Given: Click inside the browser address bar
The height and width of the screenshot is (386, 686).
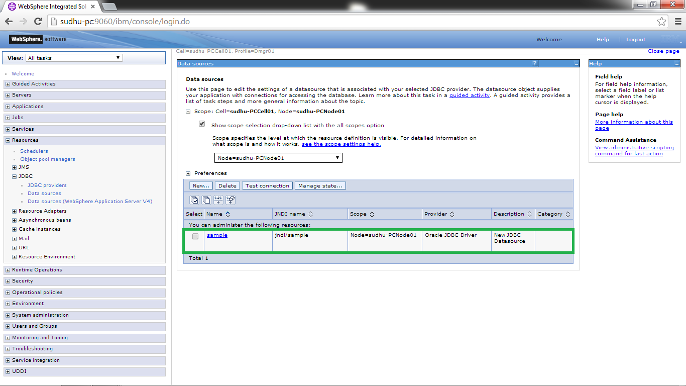Looking at the screenshot, I should pos(201,21).
